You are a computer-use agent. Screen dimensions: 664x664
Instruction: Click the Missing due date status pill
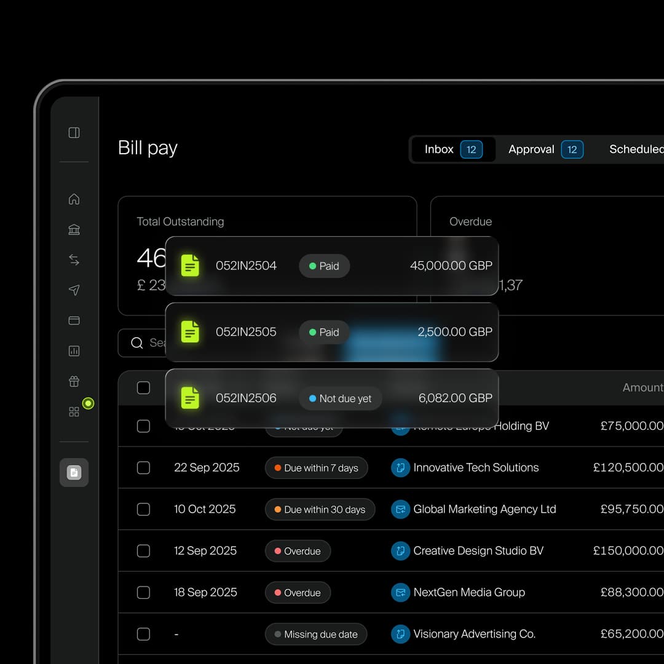click(x=316, y=634)
